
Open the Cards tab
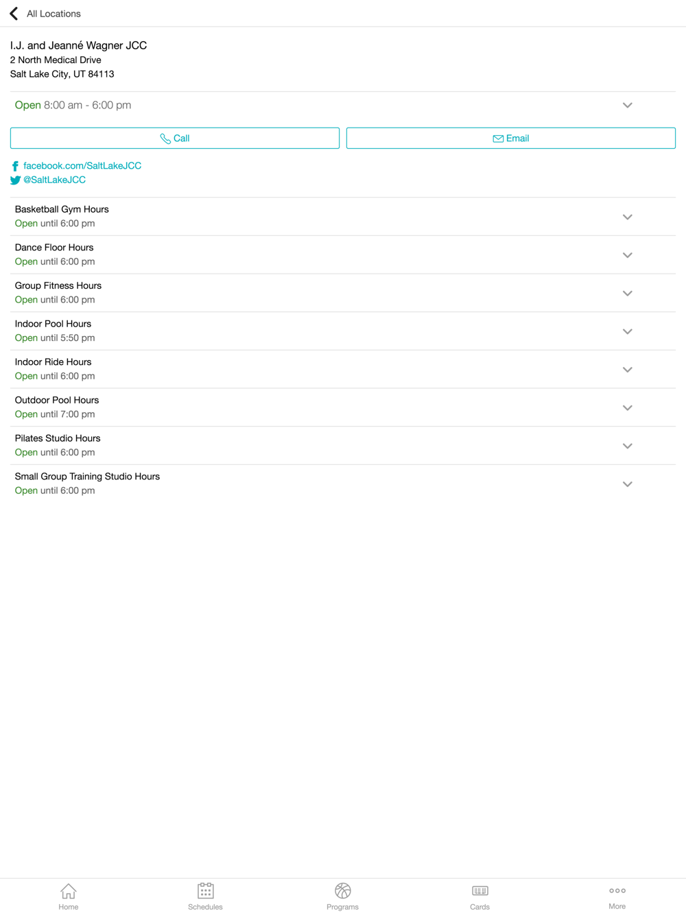tap(480, 896)
